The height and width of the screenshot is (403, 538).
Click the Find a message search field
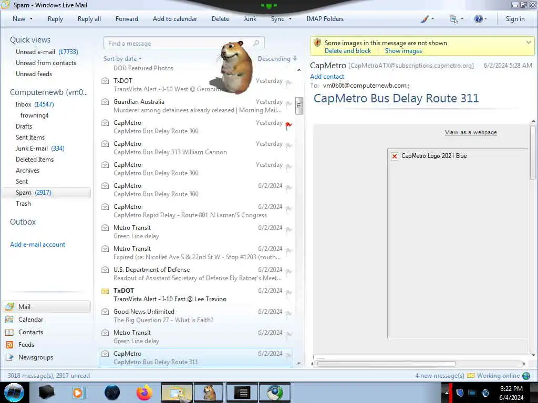click(x=183, y=43)
